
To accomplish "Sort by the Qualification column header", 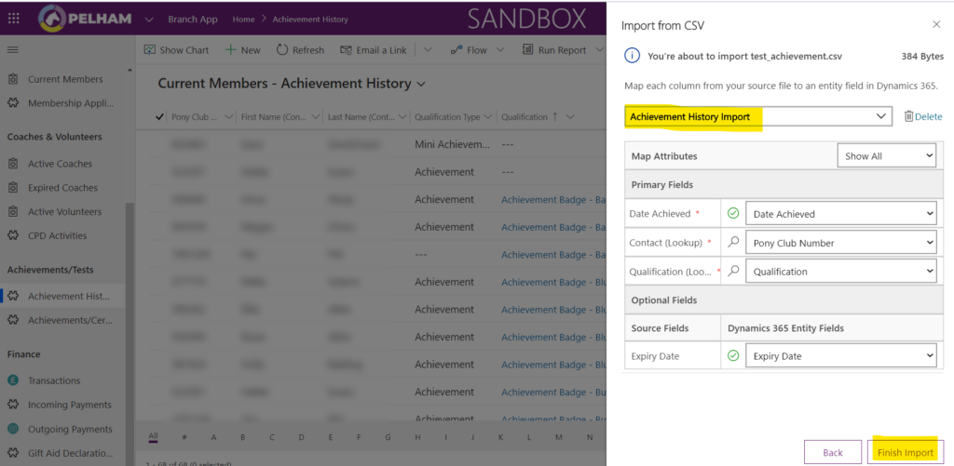I will point(525,117).
